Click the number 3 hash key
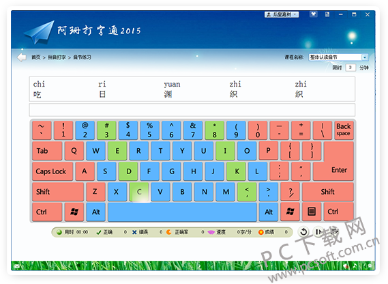Image resolution: width=388 pixels, height=284 pixels. click(x=106, y=130)
